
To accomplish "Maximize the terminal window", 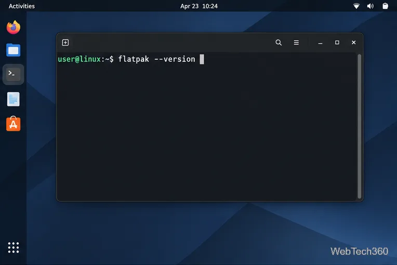I will pyautogui.click(x=337, y=43).
